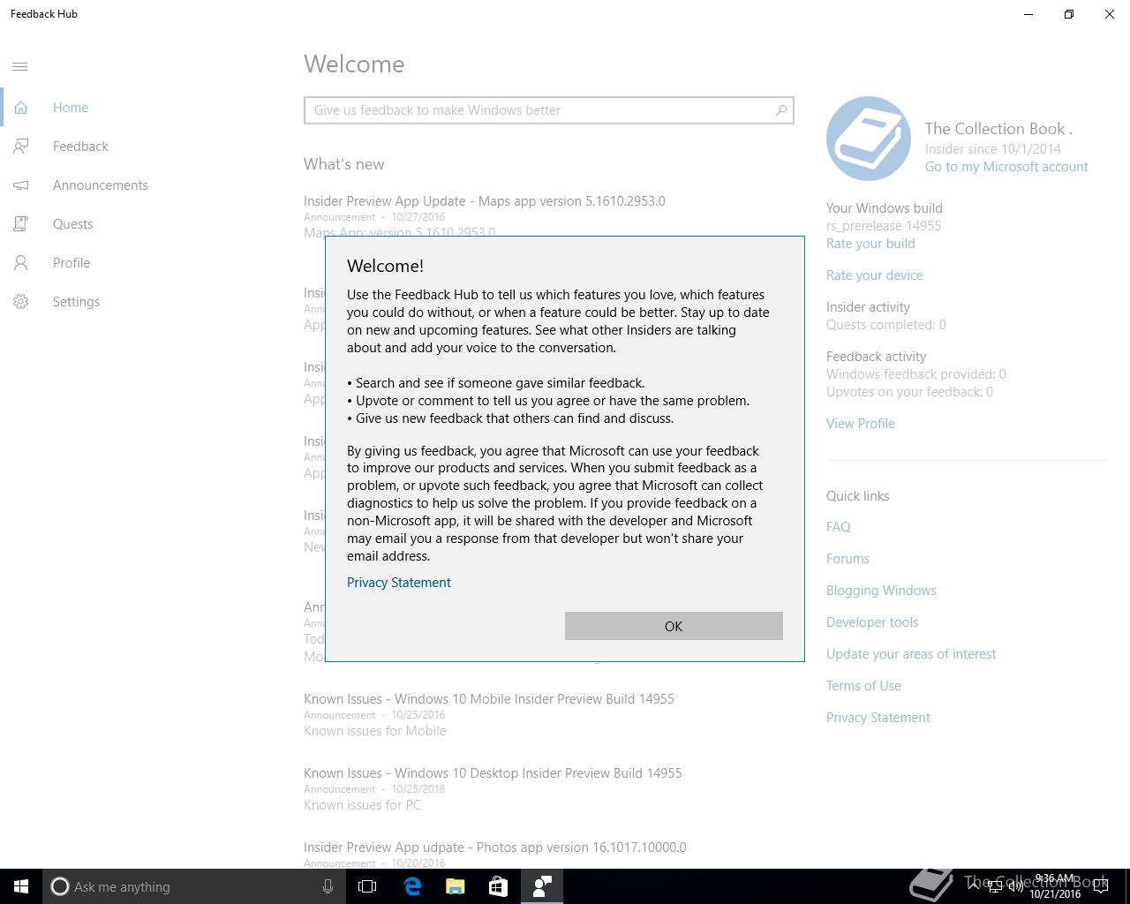Open the FAQ quick link
The height and width of the screenshot is (904, 1130).
point(839,527)
